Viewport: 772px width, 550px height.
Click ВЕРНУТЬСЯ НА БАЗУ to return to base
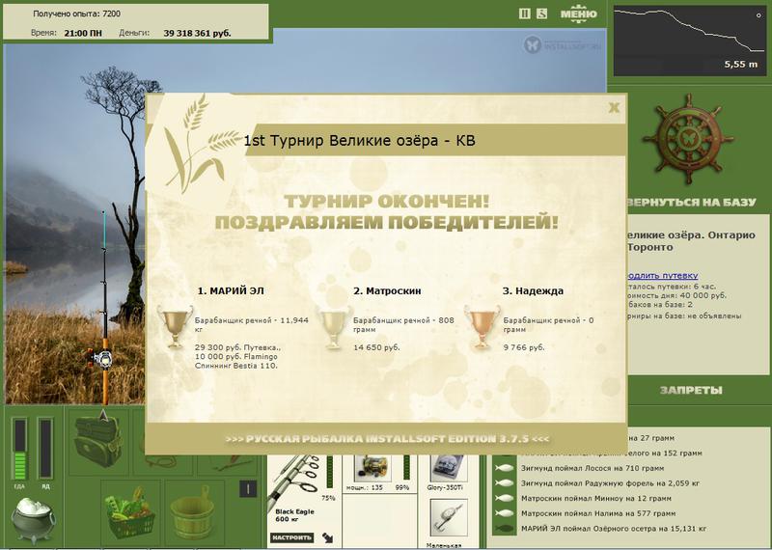(x=691, y=203)
